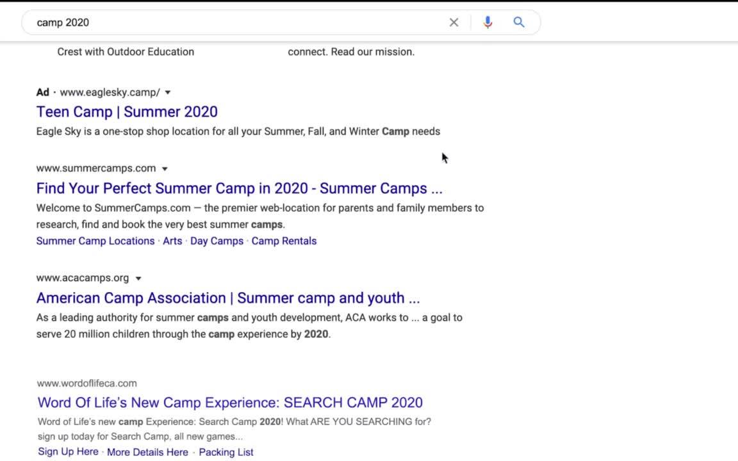The width and height of the screenshot is (738, 461).
Task: Select the Arts sitelink
Action: (x=172, y=241)
